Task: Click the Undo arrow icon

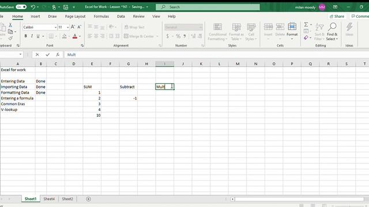Action: 33,7
